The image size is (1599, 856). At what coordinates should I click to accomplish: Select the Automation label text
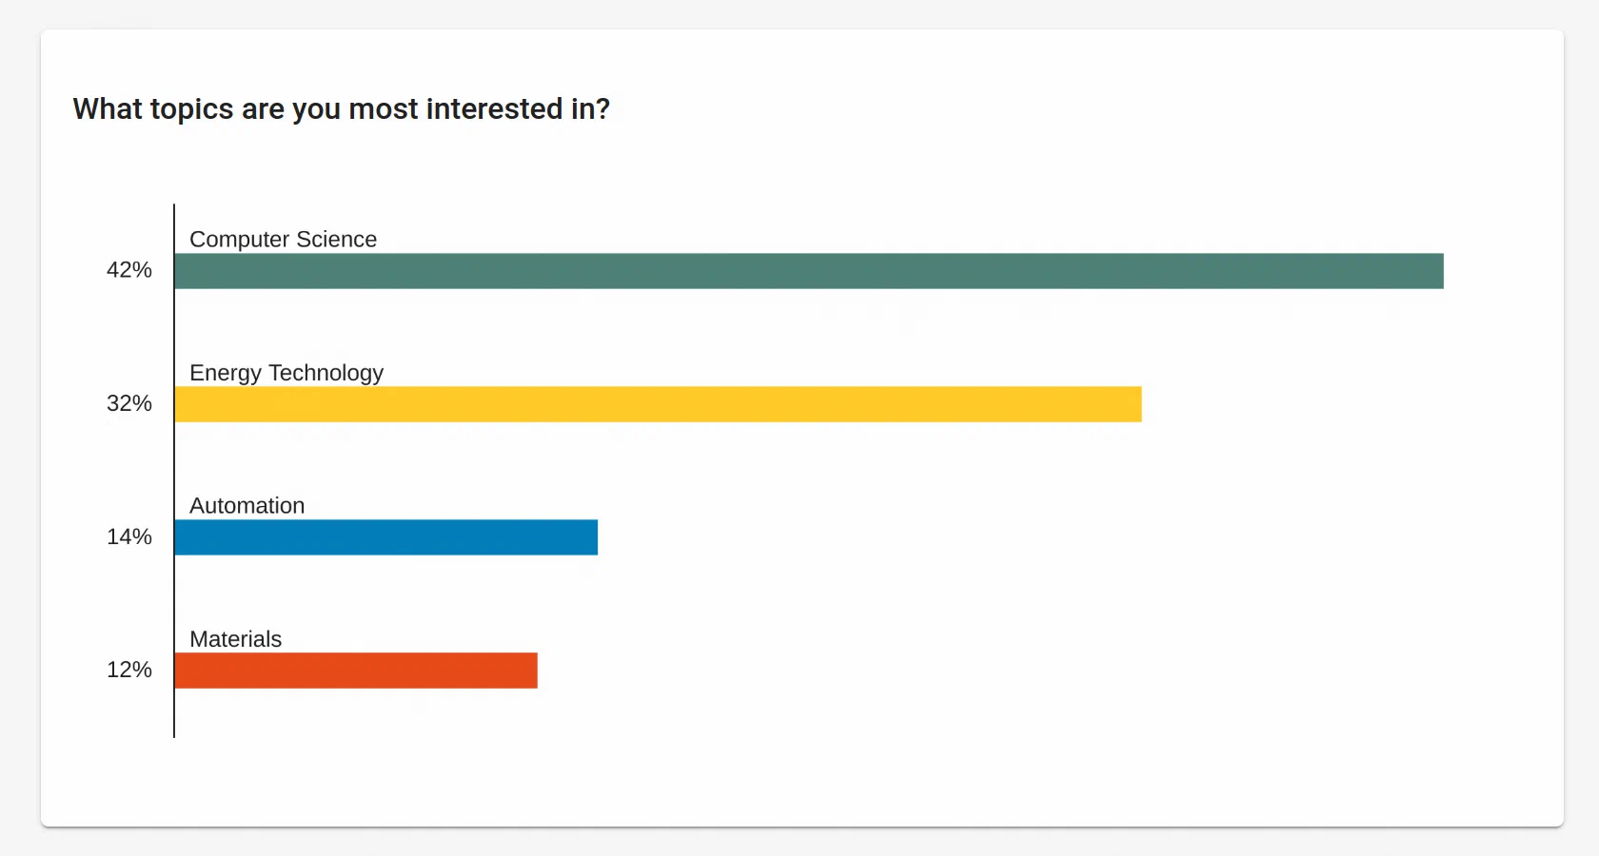point(247,506)
